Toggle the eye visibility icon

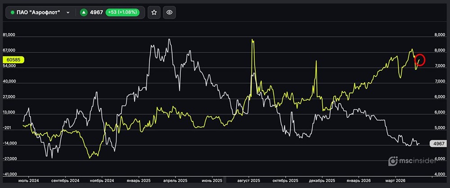tap(170, 13)
